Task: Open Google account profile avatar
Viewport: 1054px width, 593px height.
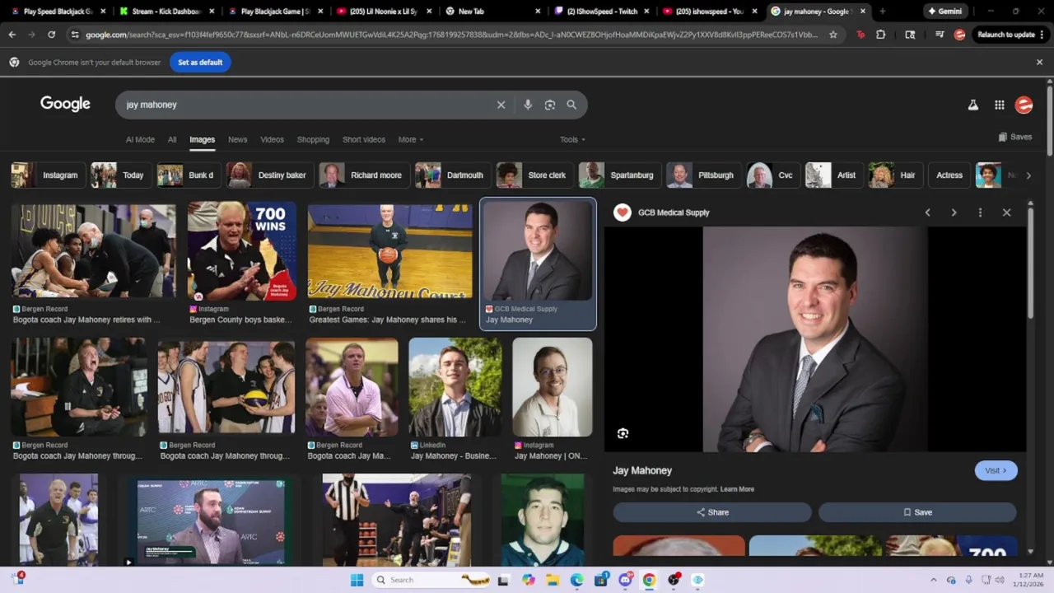Action: [1024, 105]
